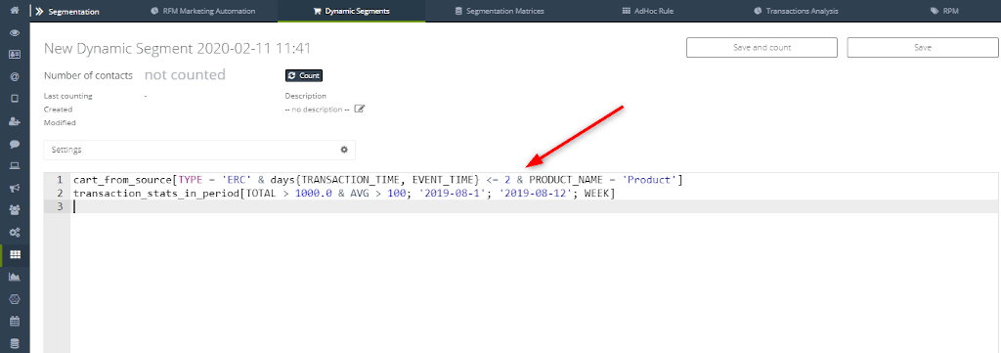Viewport: 1001px width, 353px height.
Task: Open the contact card sidebar icon
Action: pyautogui.click(x=15, y=54)
